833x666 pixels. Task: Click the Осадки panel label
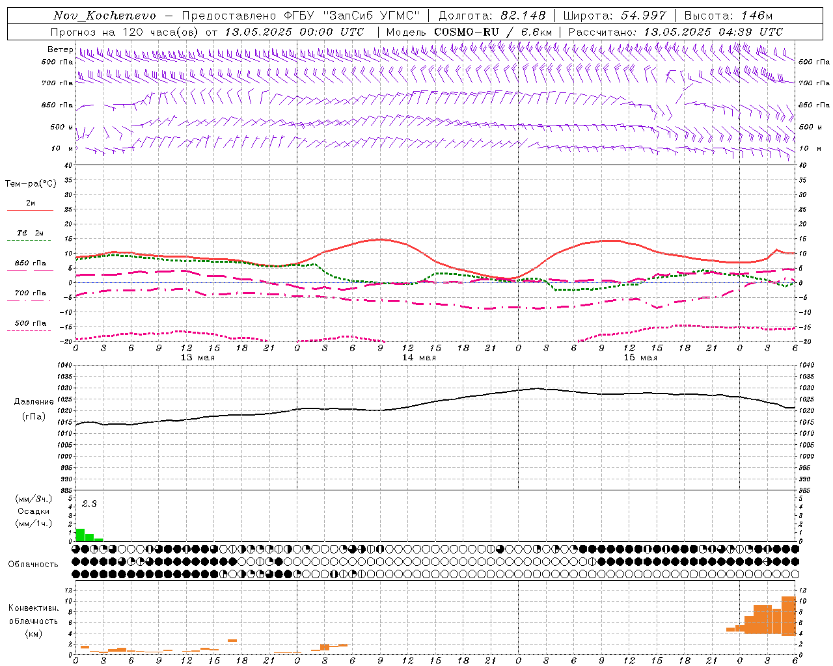point(34,511)
